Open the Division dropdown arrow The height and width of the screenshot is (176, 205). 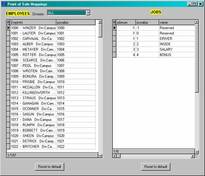(88, 13)
